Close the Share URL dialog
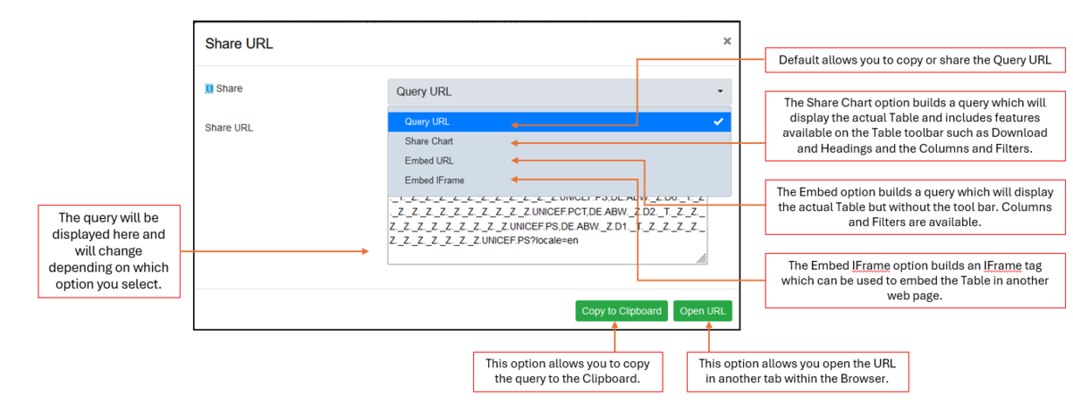 tap(727, 41)
